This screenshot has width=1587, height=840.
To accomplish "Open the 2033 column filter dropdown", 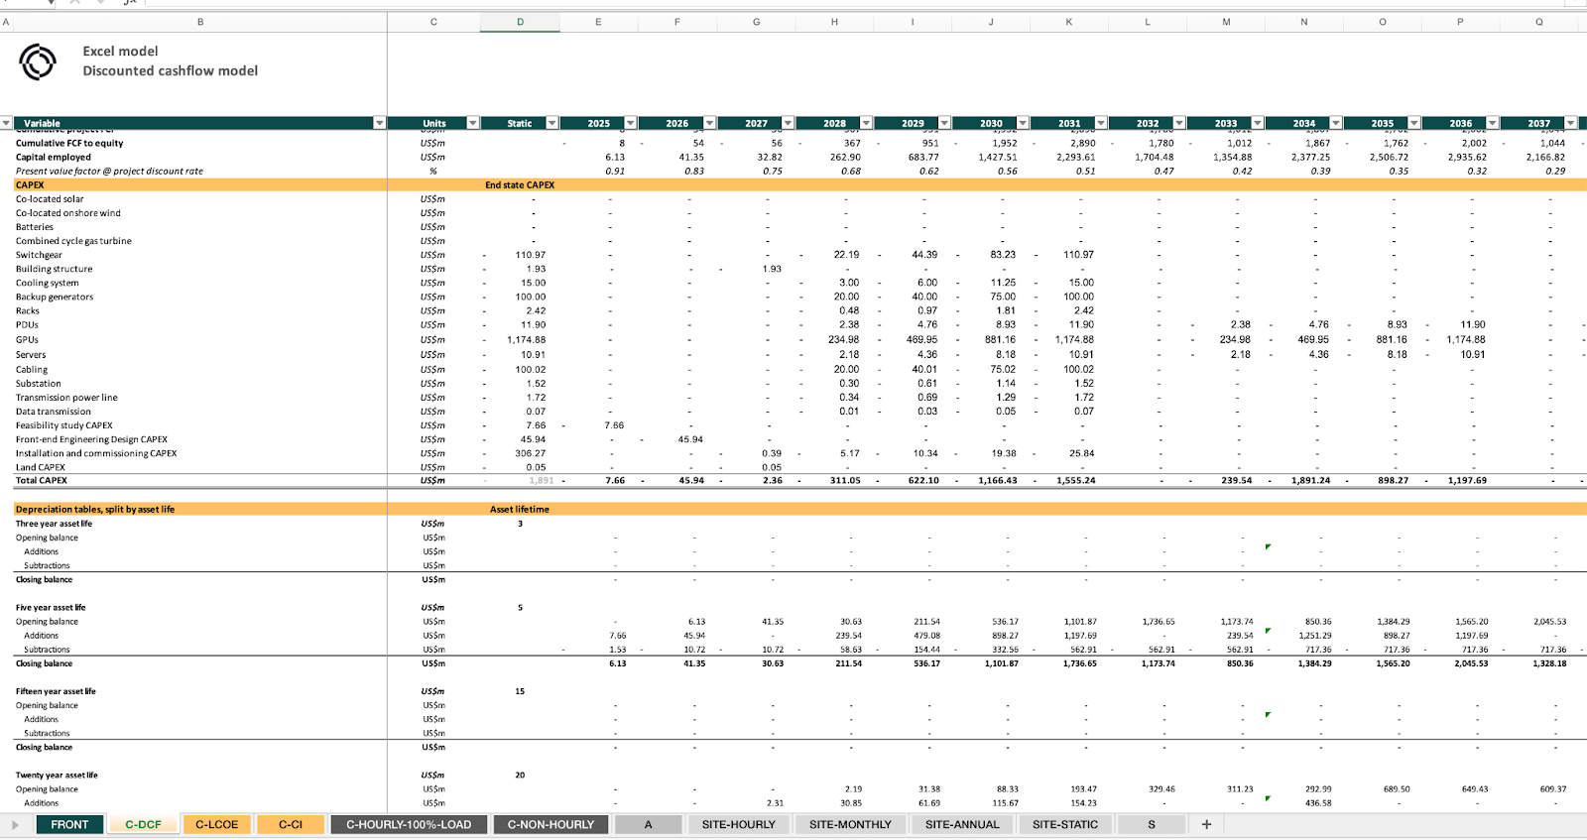I will tap(1258, 123).
